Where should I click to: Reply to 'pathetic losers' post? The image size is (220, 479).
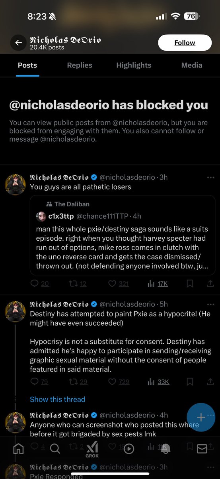tap(39, 283)
